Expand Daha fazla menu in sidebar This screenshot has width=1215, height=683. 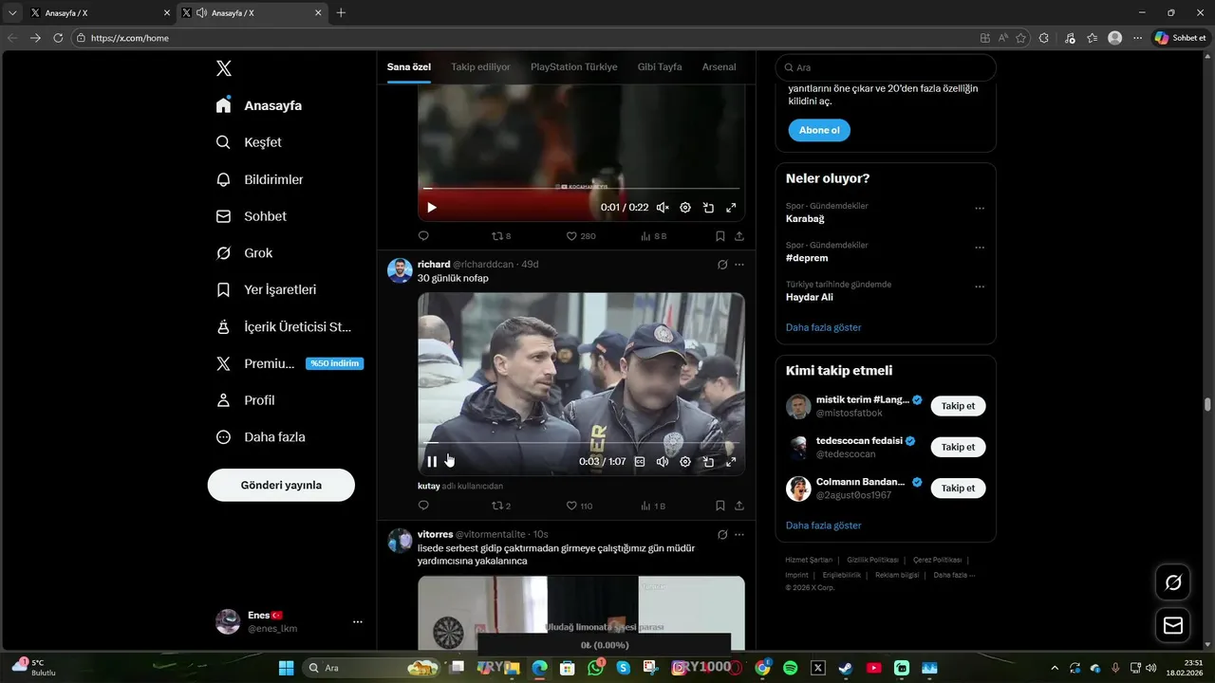tap(261, 437)
